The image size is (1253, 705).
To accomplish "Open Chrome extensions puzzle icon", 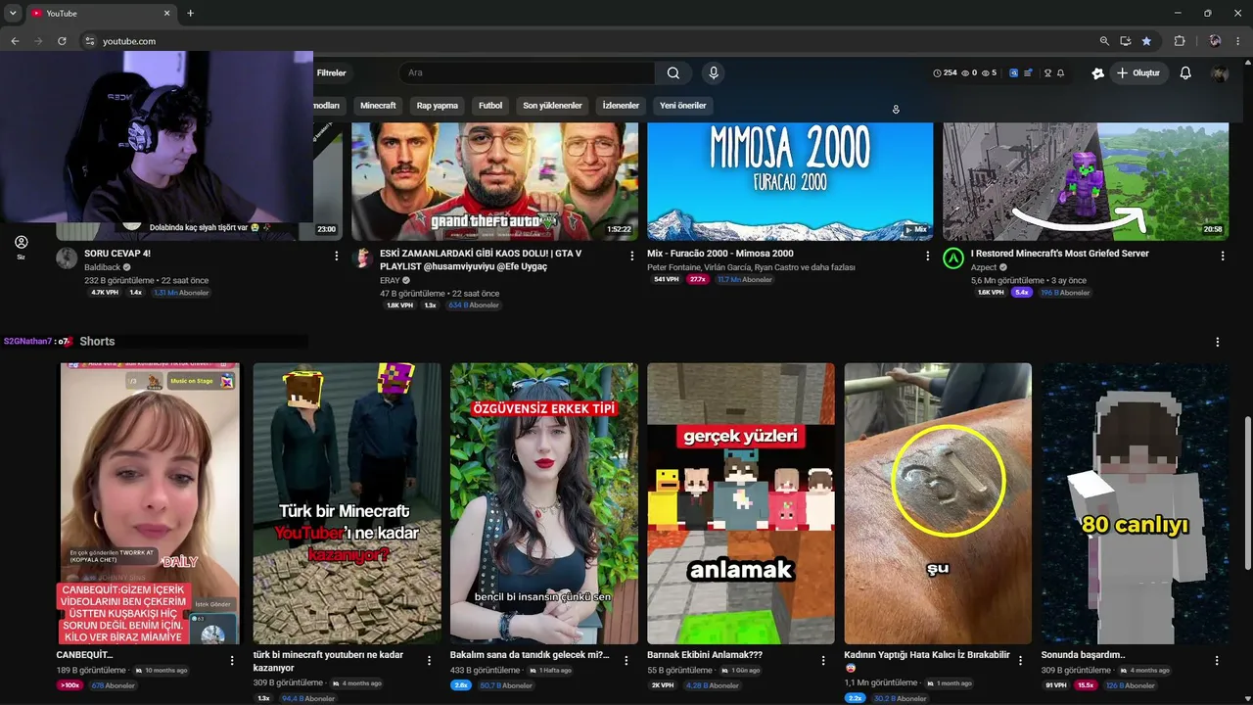I will tap(1180, 41).
